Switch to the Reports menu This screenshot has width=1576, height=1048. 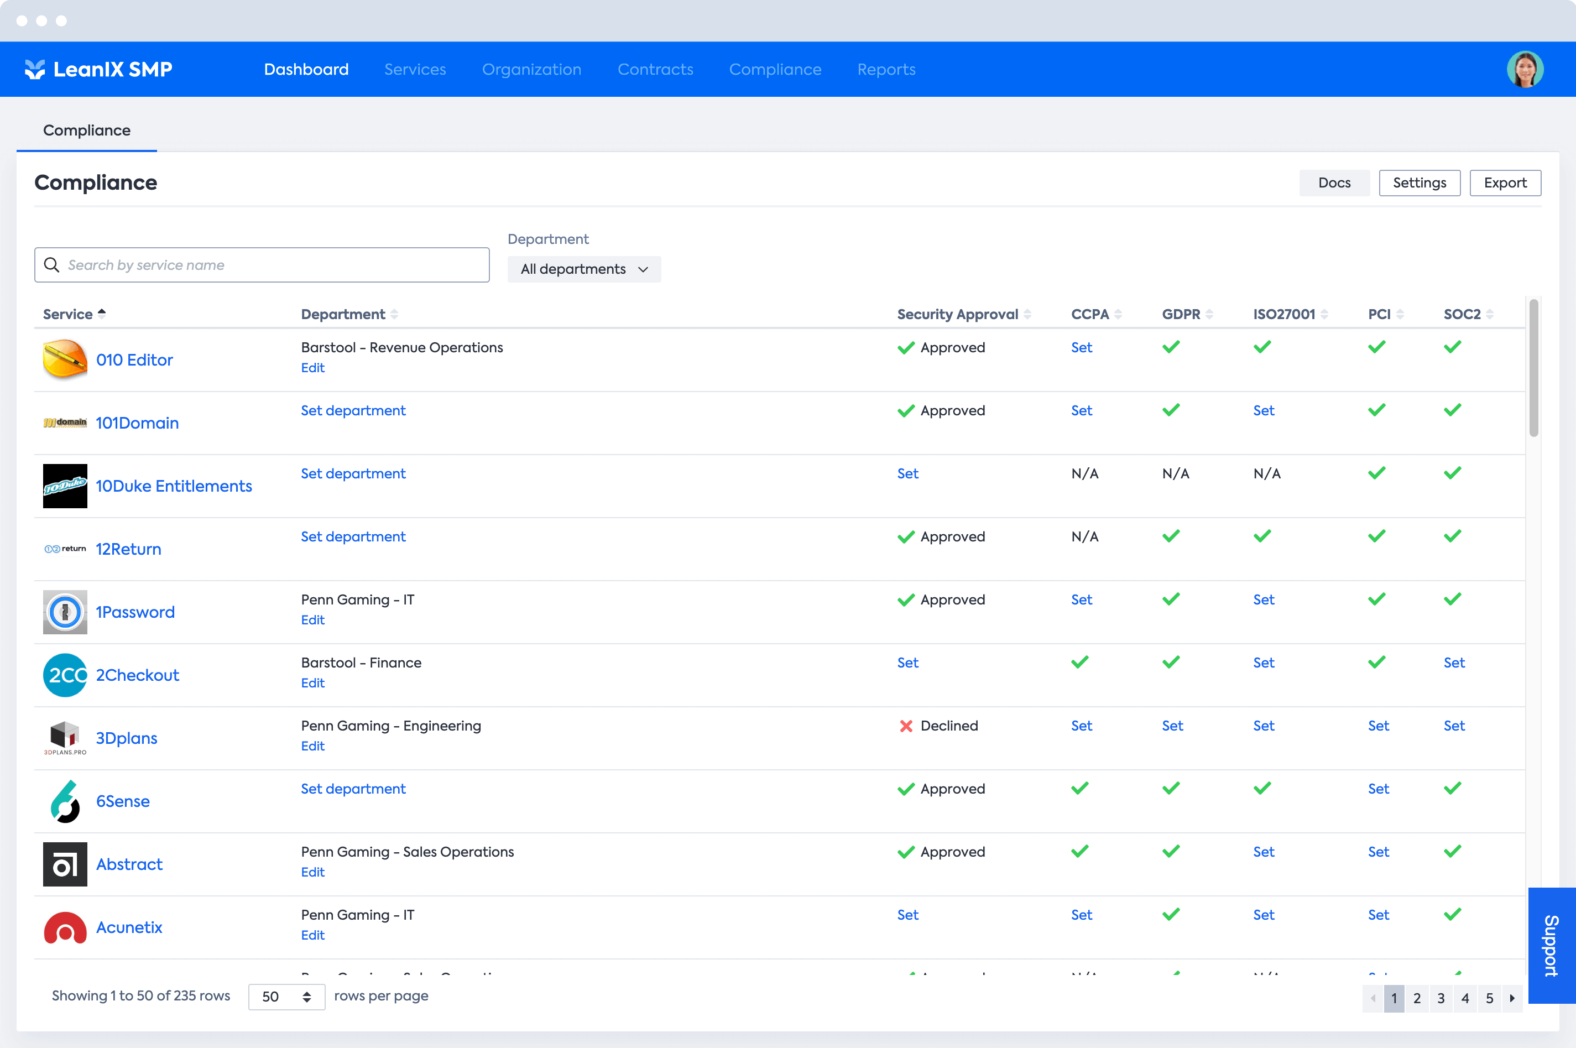pos(885,69)
